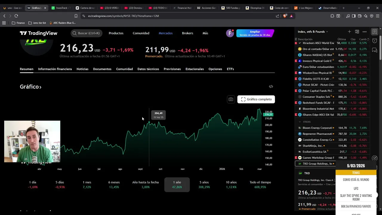Toggle the flag on Fidelity UCITS II ICAV row

tap(296, 79)
